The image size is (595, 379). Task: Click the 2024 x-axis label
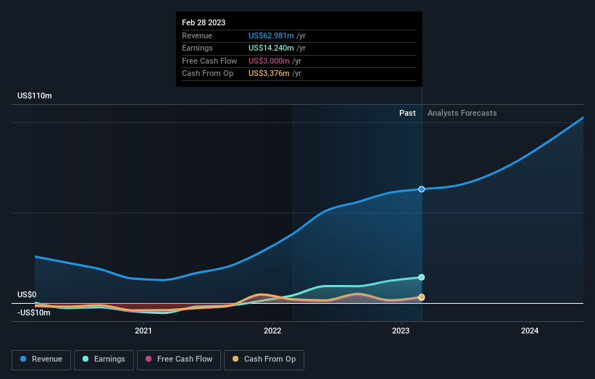530,331
